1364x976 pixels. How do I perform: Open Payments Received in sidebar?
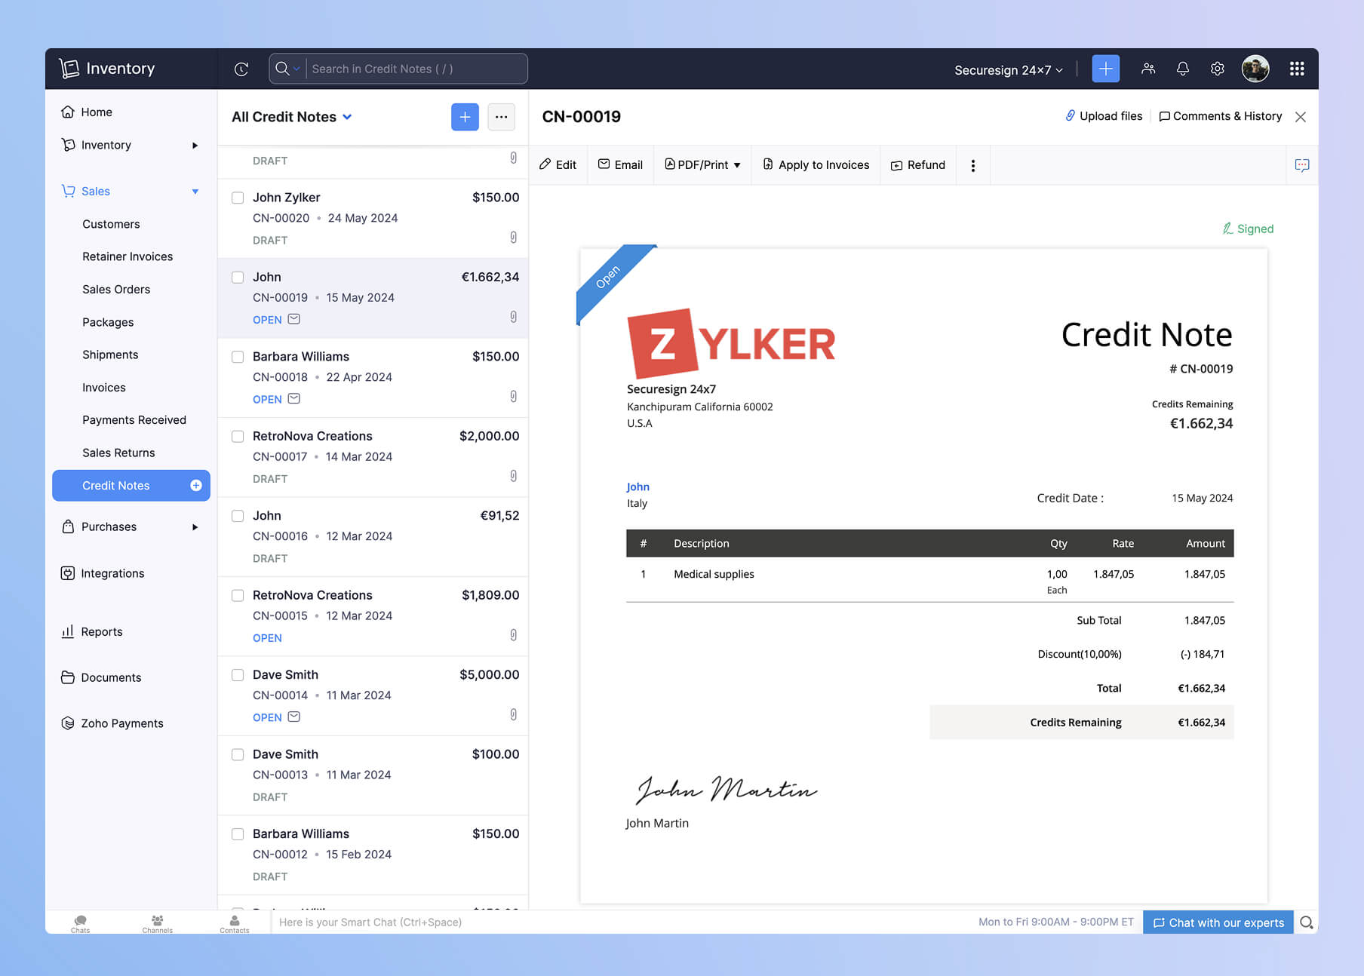[134, 420]
